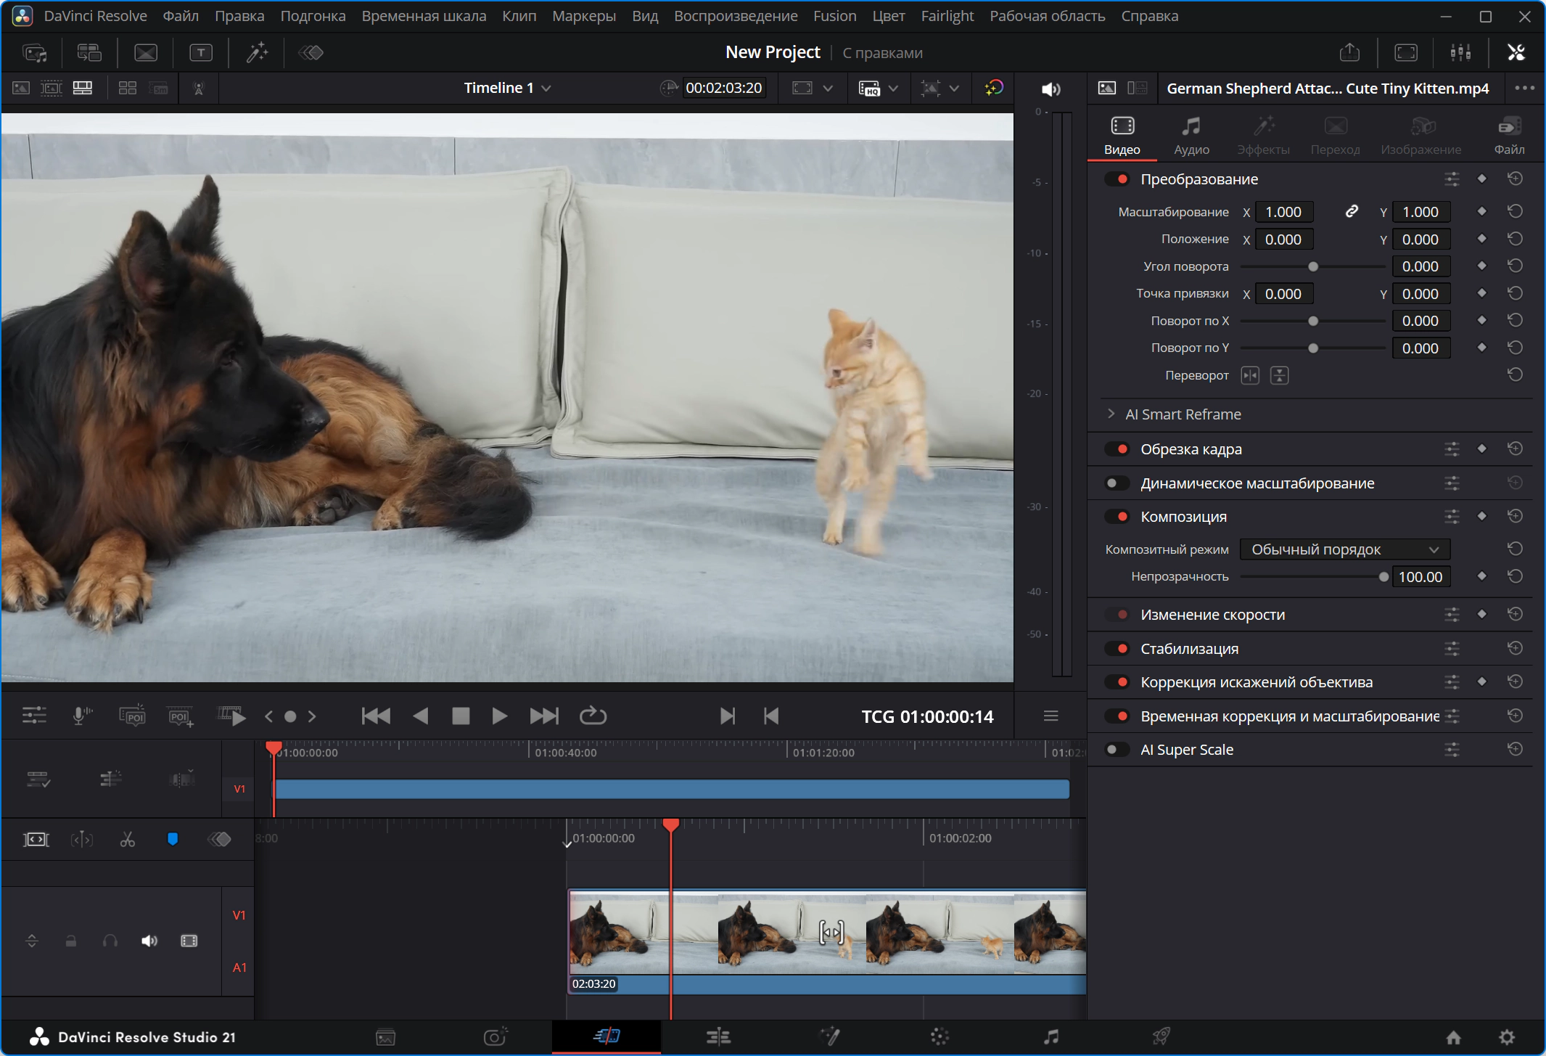This screenshot has height=1056, width=1546.
Task: Switch to the Fairlight music note page
Action: click(1050, 1036)
